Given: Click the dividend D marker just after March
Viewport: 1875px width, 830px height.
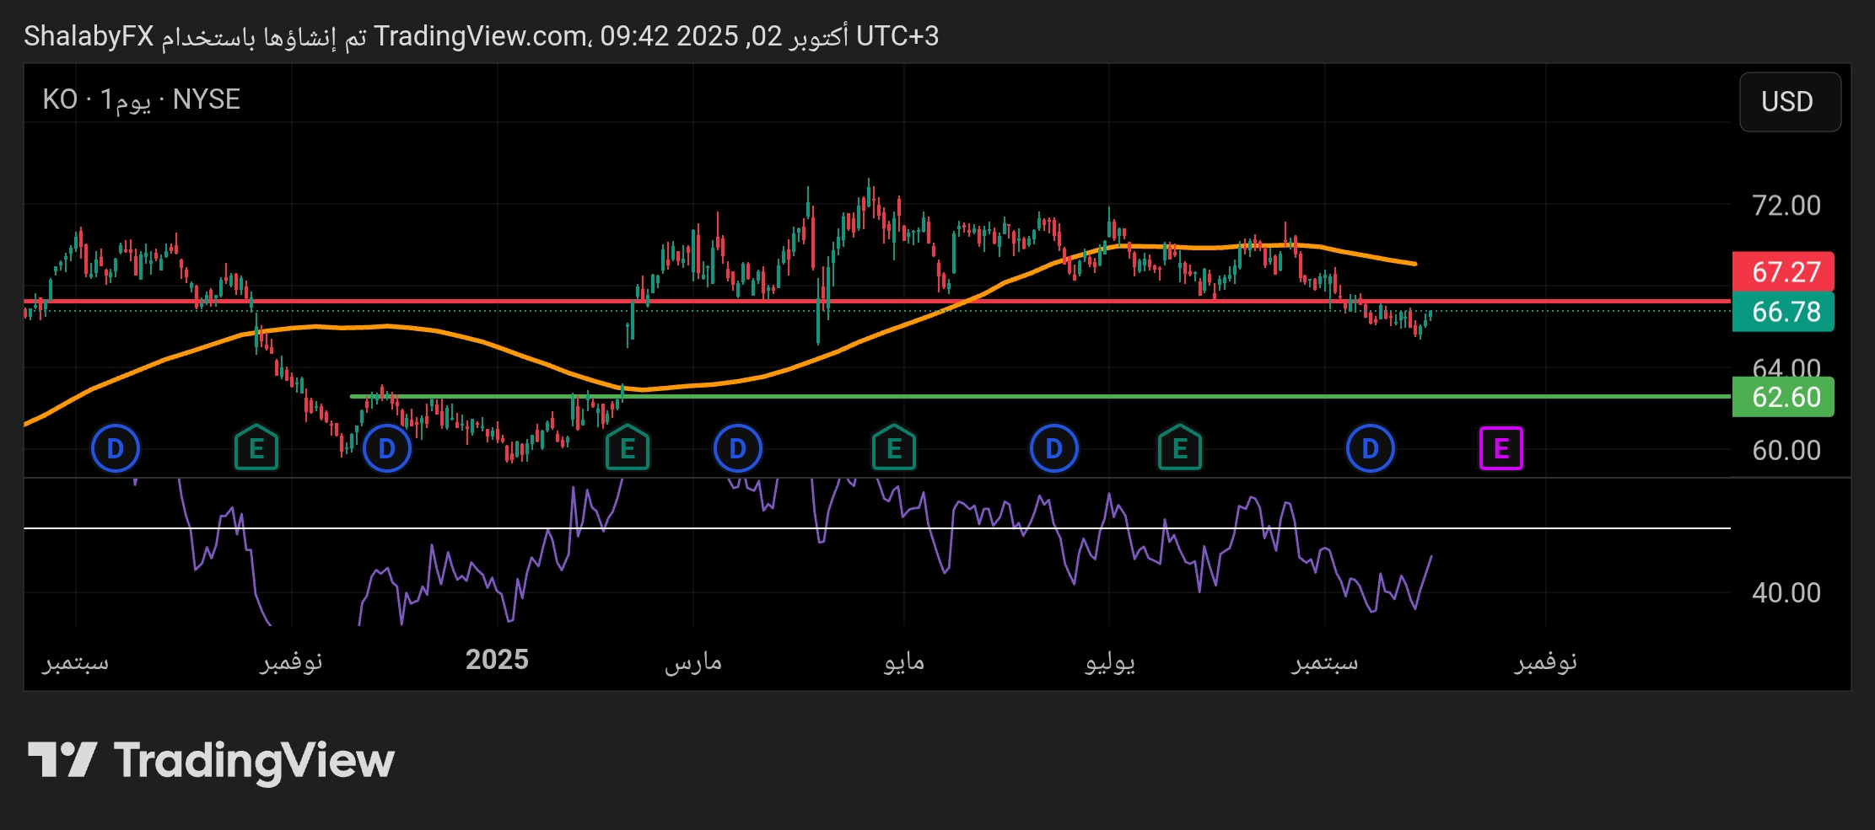Looking at the screenshot, I should tap(737, 448).
